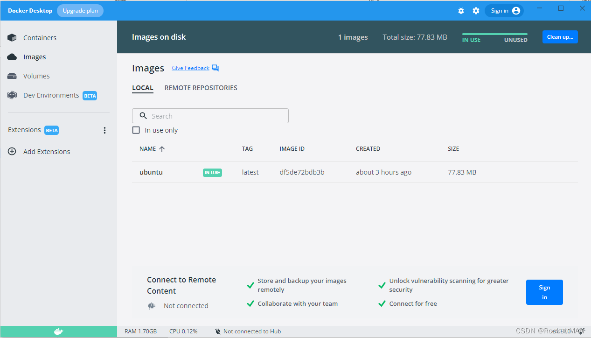The image size is (591, 338).
Task: Select the LOCAL images tab
Action: tap(143, 88)
